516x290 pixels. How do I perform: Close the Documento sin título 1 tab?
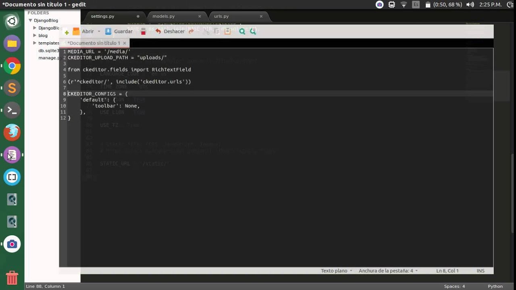[125, 43]
